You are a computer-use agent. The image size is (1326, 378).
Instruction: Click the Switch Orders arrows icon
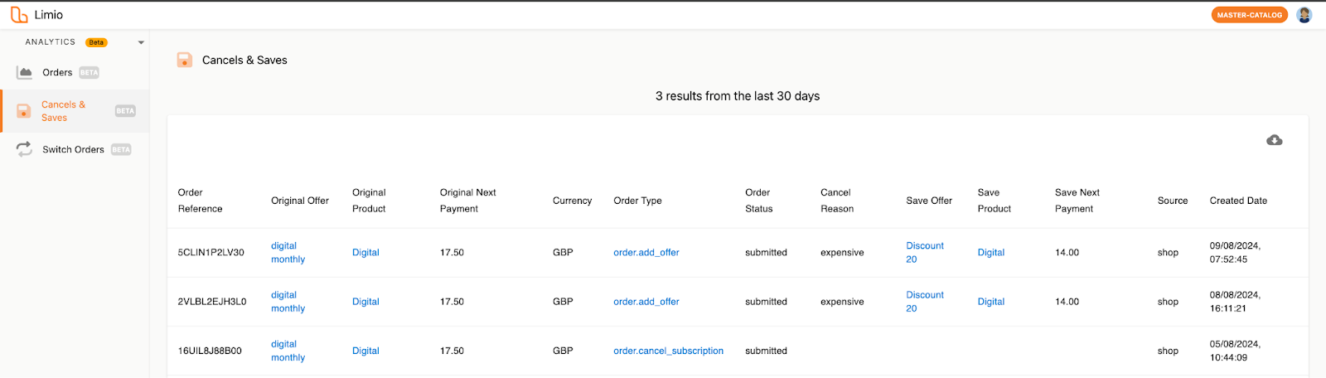pyautogui.click(x=25, y=150)
